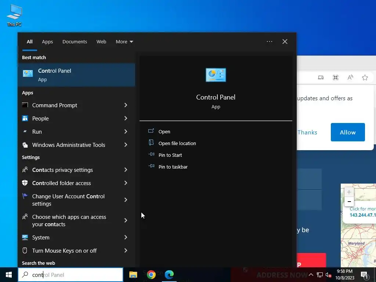
Task: Expand Turn Mouse Keys arrow
Action: click(126, 250)
